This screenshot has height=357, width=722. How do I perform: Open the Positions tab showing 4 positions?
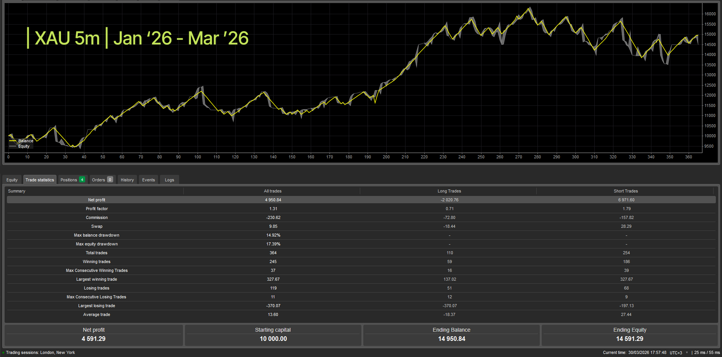pos(68,179)
